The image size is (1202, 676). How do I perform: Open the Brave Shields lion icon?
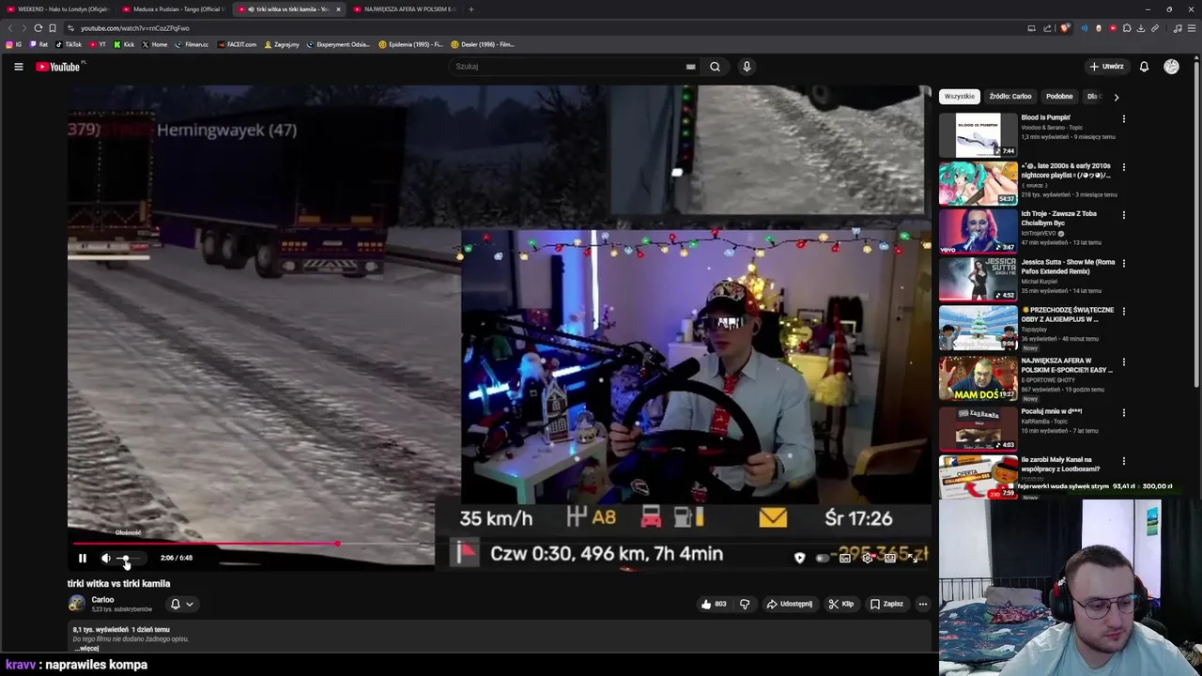coord(1065,28)
